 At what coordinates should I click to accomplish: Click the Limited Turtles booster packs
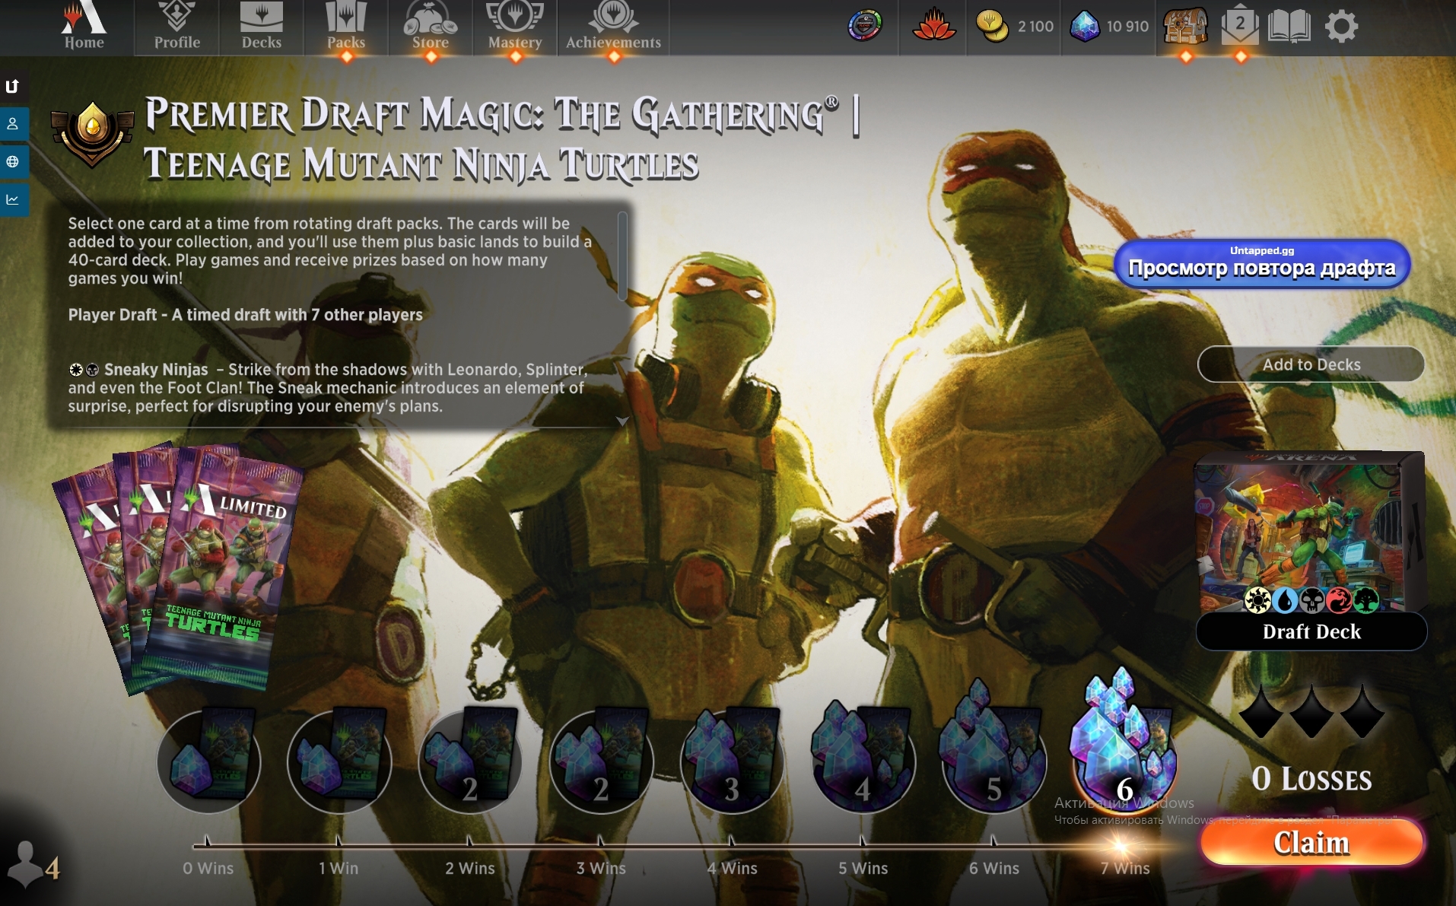tap(180, 567)
